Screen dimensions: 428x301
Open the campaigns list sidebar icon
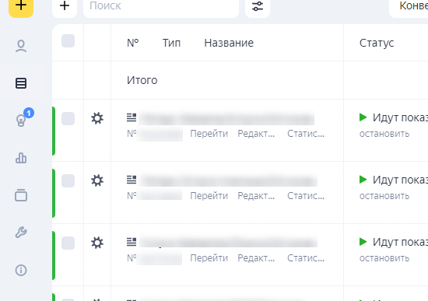coord(21,83)
